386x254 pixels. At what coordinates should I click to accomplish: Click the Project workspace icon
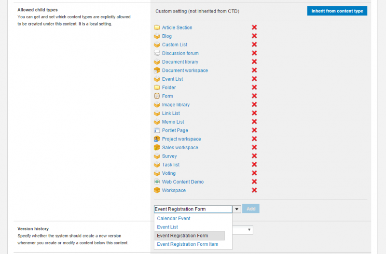tap(157, 139)
